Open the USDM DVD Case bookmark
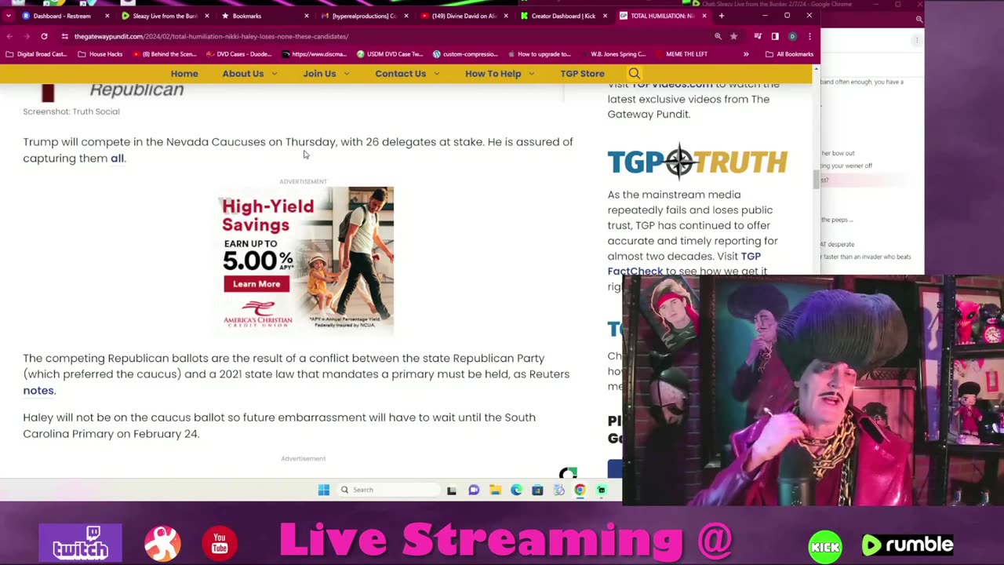The image size is (1004, 565). pyautogui.click(x=389, y=54)
